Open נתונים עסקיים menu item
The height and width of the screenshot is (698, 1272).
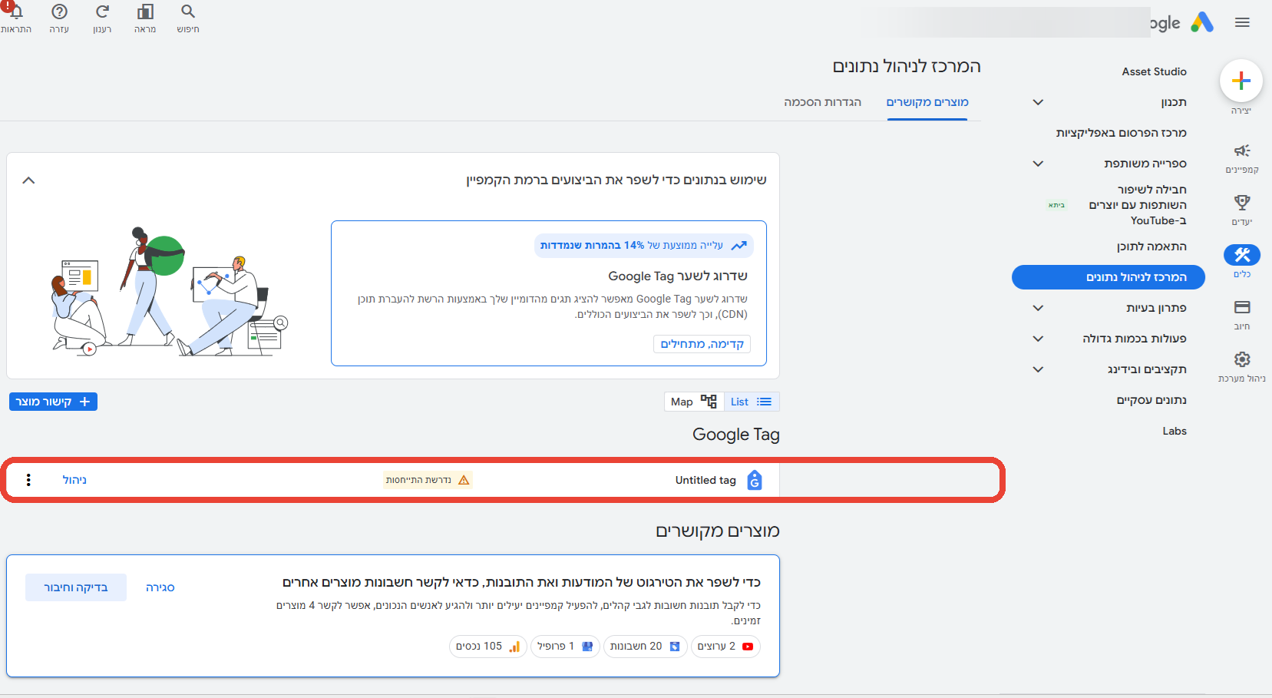click(x=1151, y=400)
